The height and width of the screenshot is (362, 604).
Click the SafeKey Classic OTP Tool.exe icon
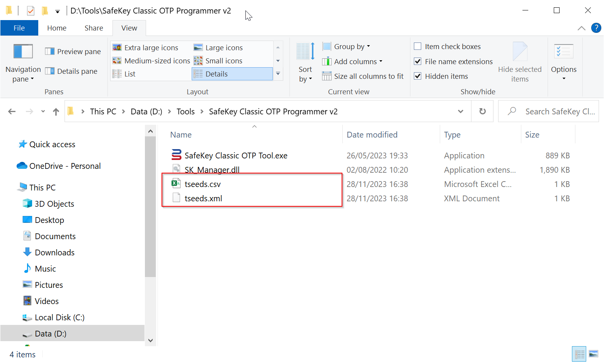(x=176, y=155)
